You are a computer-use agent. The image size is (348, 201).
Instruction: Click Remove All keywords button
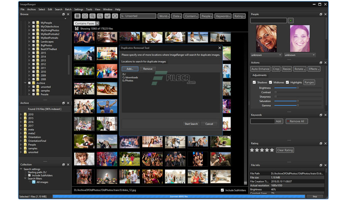pyautogui.click(x=297, y=121)
